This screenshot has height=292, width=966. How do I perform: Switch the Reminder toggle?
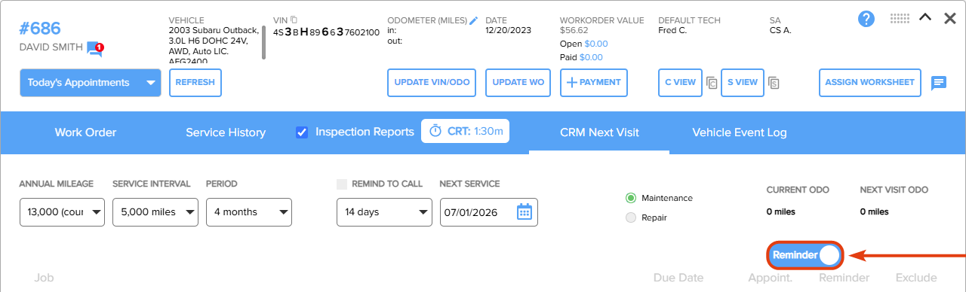(805, 255)
